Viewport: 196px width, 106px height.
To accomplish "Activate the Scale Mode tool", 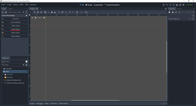I will click(41, 12).
